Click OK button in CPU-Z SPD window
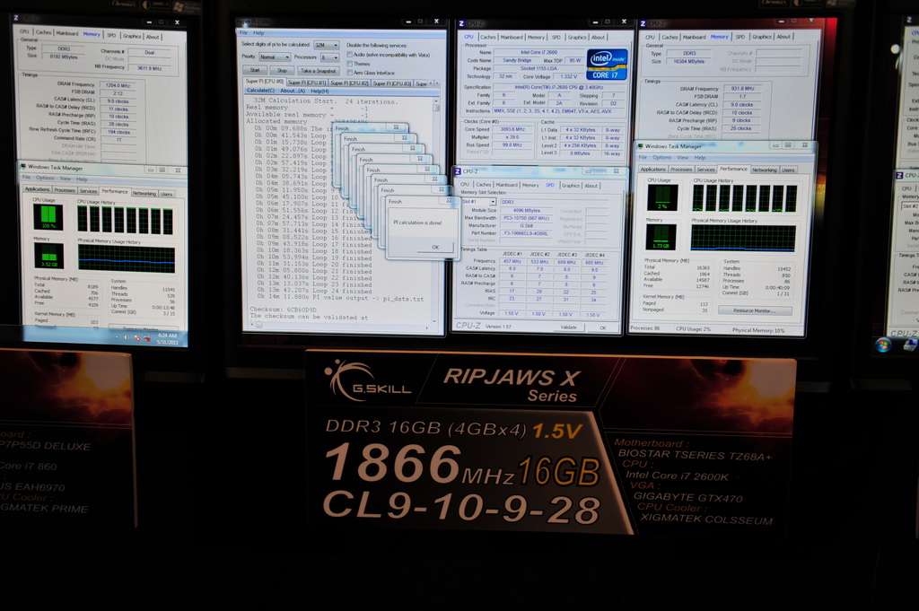 (x=603, y=328)
